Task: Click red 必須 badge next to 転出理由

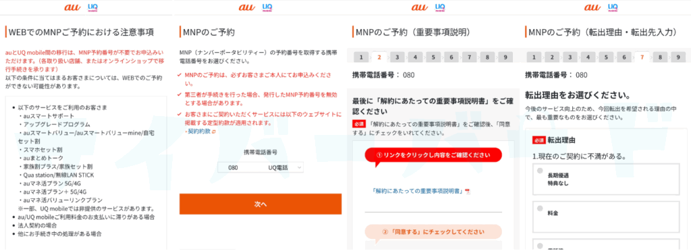Action: click(539, 140)
